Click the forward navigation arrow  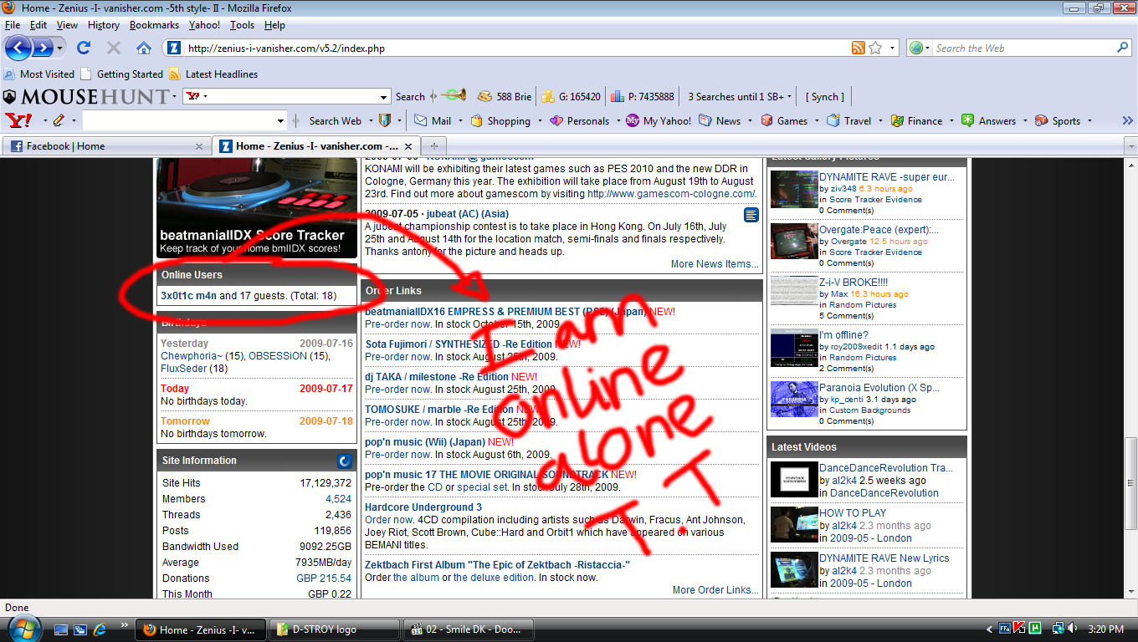43,48
